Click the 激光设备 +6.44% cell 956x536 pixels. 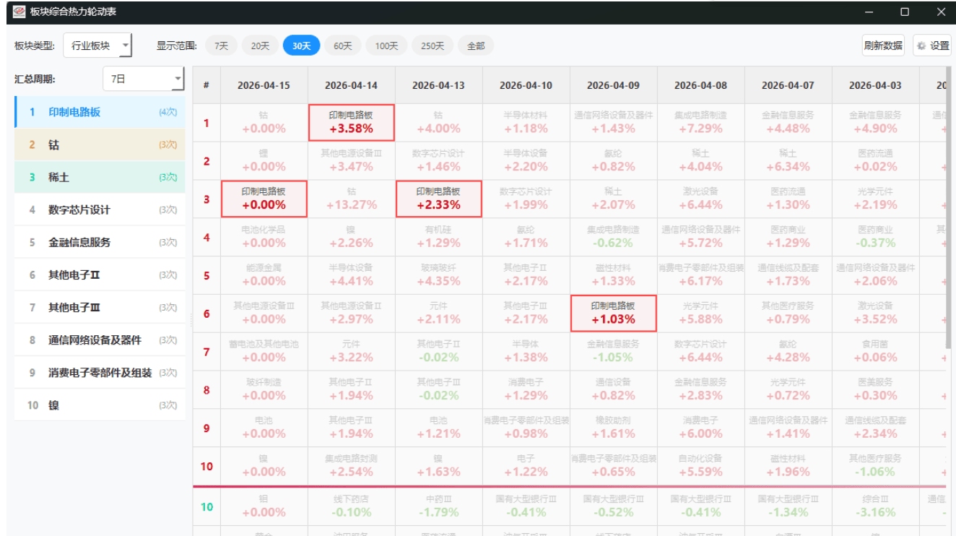pyautogui.click(x=701, y=199)
